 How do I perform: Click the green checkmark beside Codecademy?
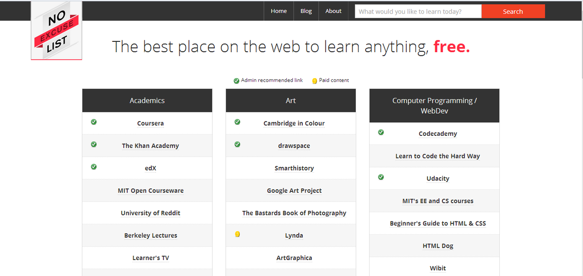click(381, 133)
